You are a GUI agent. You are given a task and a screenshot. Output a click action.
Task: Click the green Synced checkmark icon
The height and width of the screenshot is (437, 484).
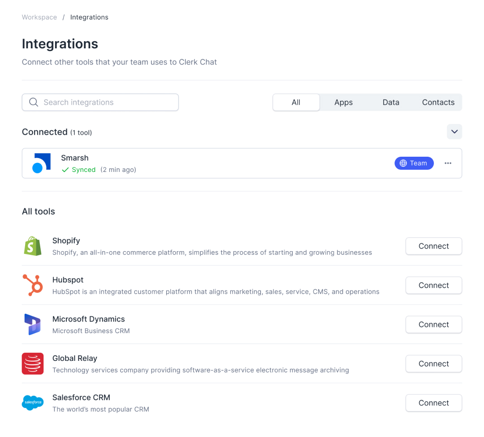point(65,170)
